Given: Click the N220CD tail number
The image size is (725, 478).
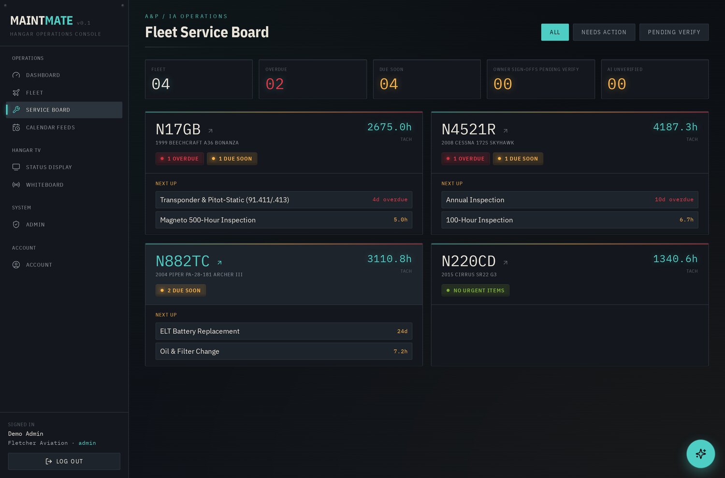Looking at the screenshot, I should click(468, 261).
